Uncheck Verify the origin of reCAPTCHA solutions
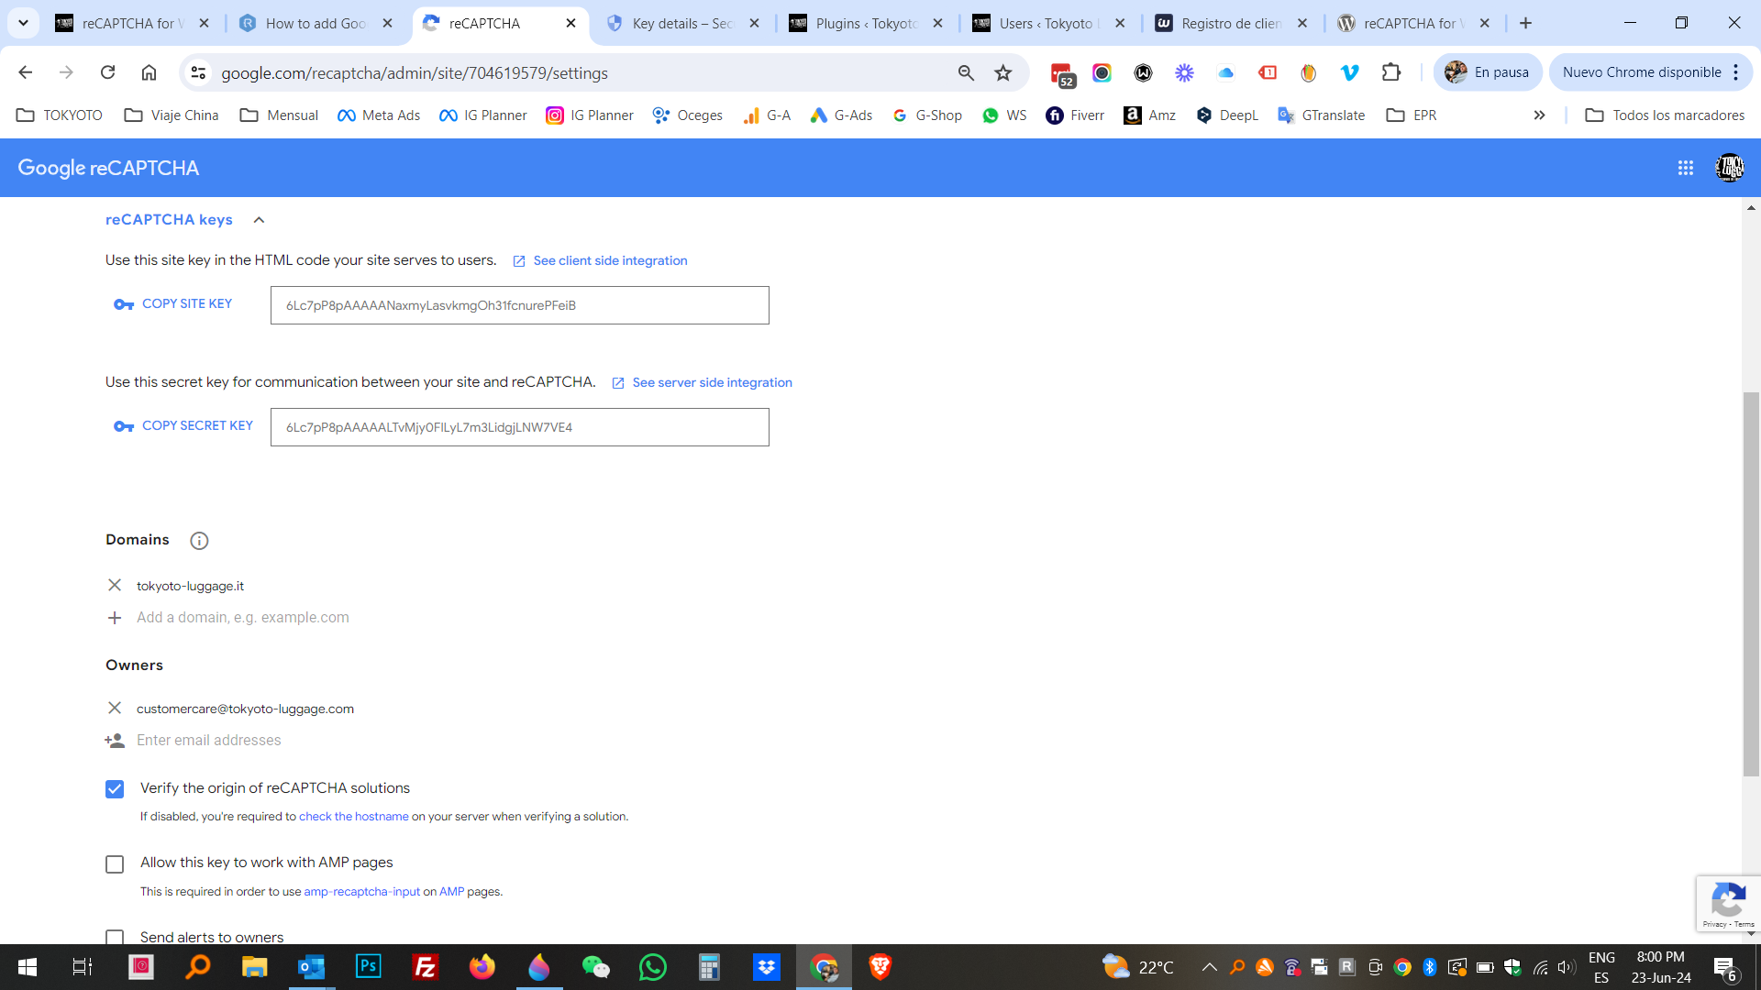 115,789
